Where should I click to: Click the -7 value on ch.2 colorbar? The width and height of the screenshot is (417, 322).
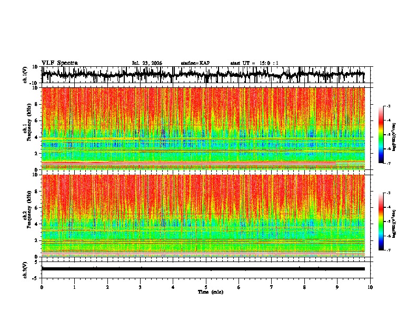tap(388, 250)
